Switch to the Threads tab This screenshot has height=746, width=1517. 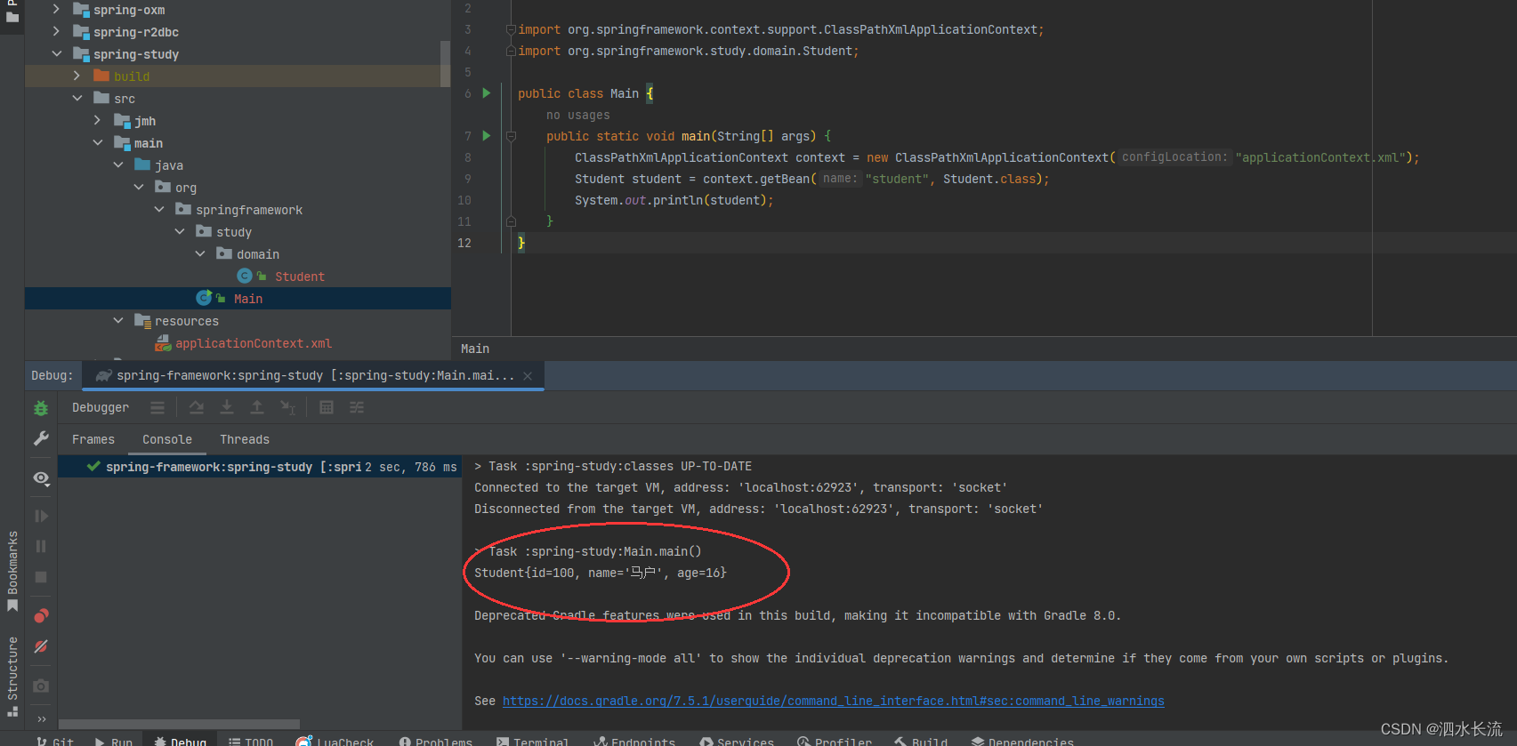click(245, 439)
